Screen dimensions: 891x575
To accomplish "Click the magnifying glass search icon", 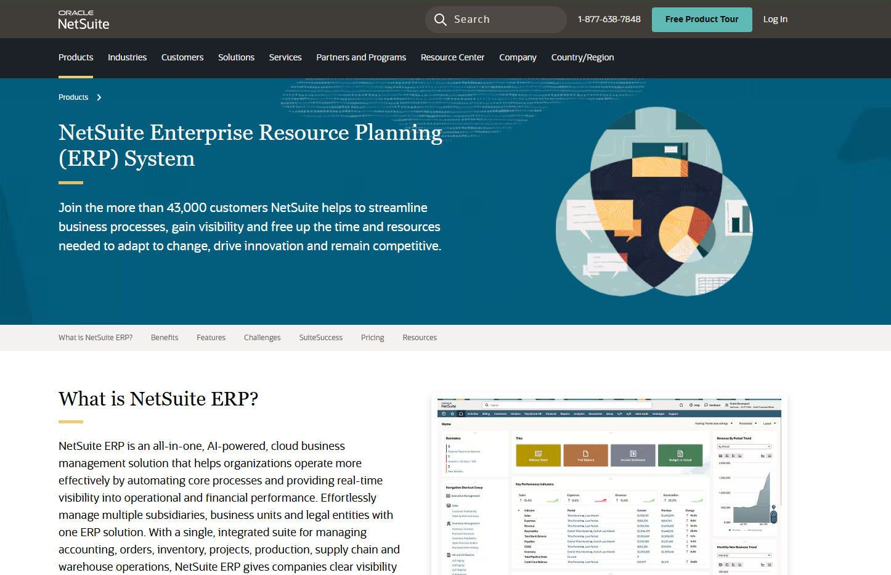I will coord(440,20).
